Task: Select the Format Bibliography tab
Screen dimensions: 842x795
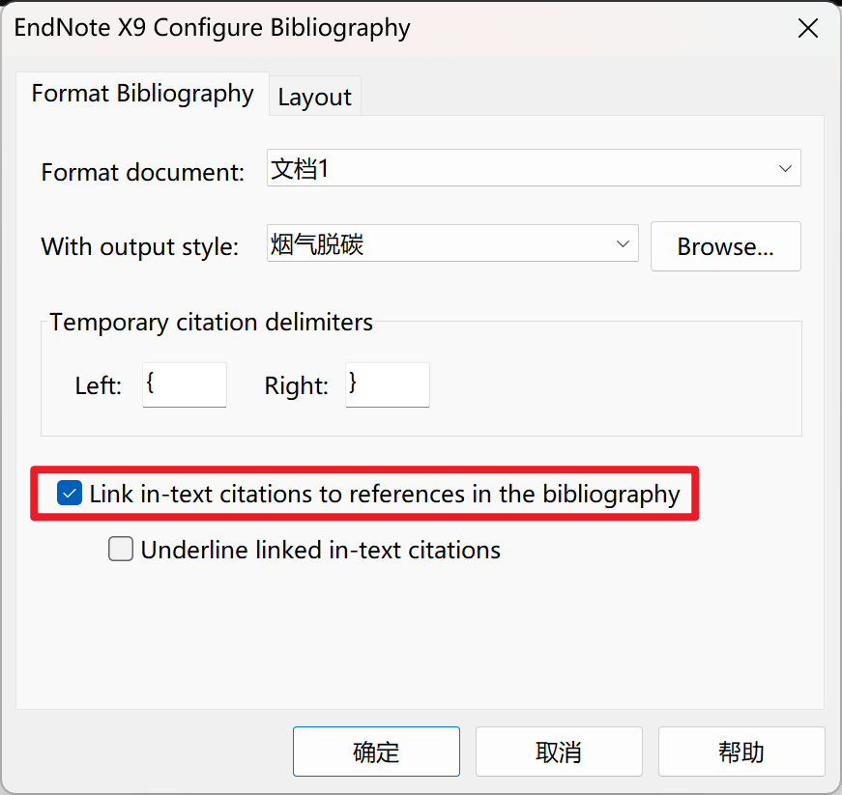Action: tap(142, 94)
